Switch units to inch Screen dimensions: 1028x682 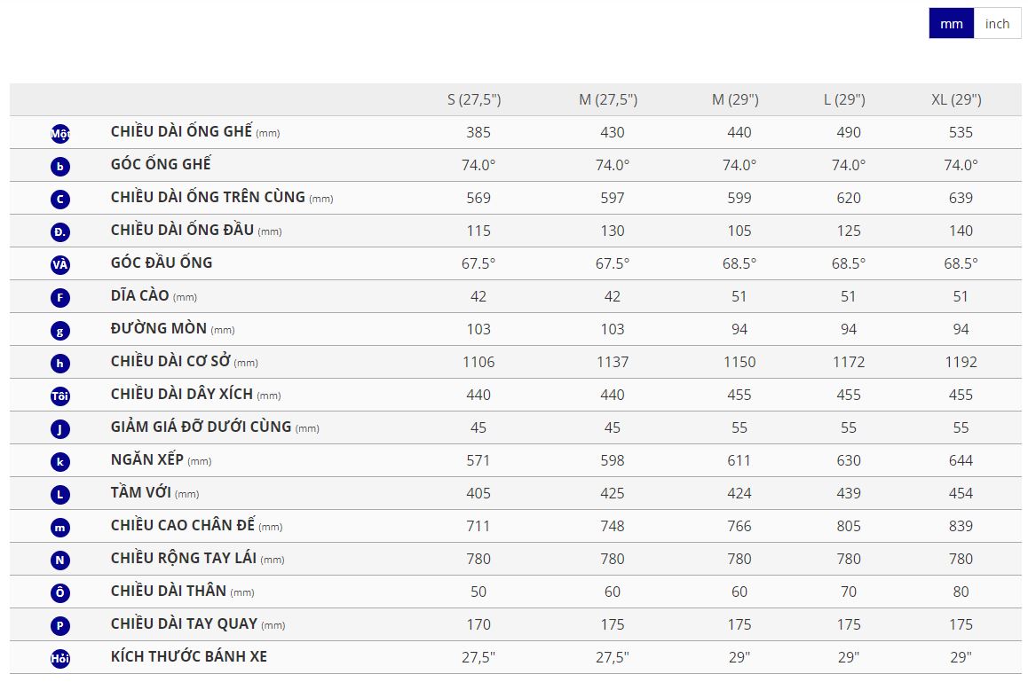tap(997, 24)
